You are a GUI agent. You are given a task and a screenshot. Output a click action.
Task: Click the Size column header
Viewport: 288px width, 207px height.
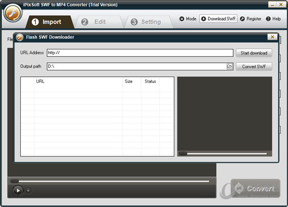click(x=132, y=81)
